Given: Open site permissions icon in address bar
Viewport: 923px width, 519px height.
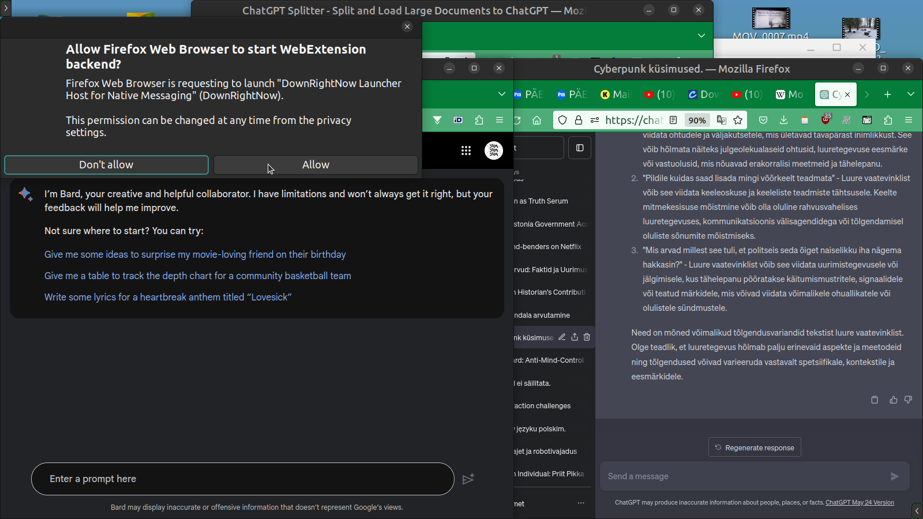Looking at the screenshot, I should tap(595, 120).
